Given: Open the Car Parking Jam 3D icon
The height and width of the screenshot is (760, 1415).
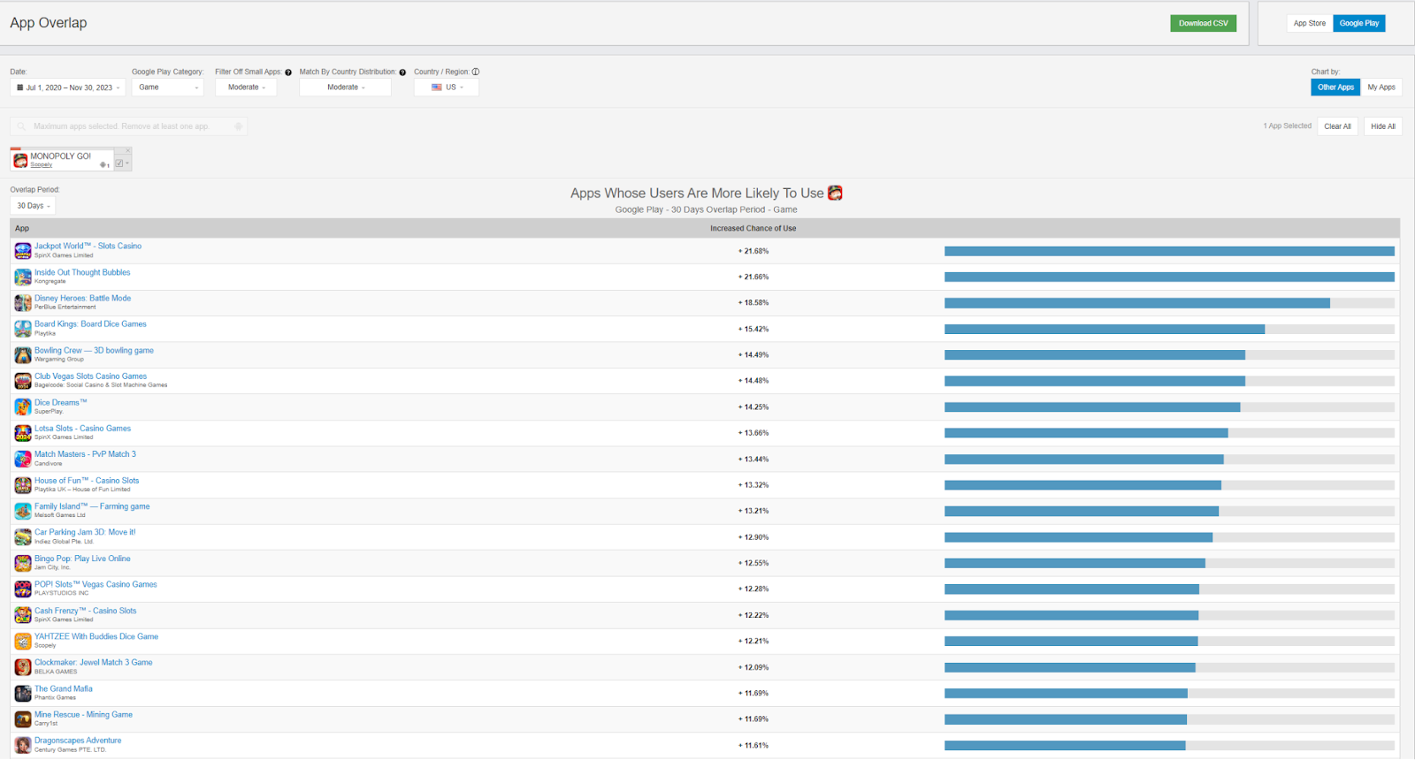Looking at the screenshot, I should [x=23, y=537].
